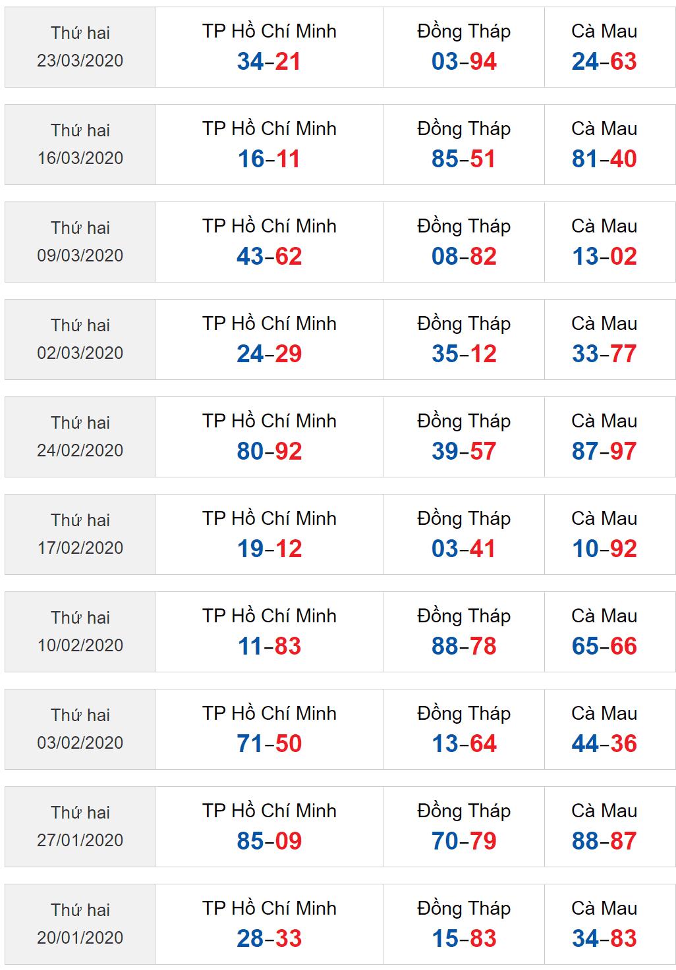Click Cà Mau number 13-02
This screenshot has height=970, width=676.
tap(604, 256)
